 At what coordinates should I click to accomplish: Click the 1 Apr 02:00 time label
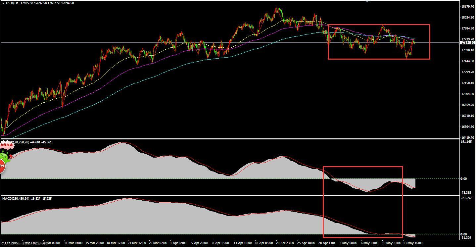[178, 243]
